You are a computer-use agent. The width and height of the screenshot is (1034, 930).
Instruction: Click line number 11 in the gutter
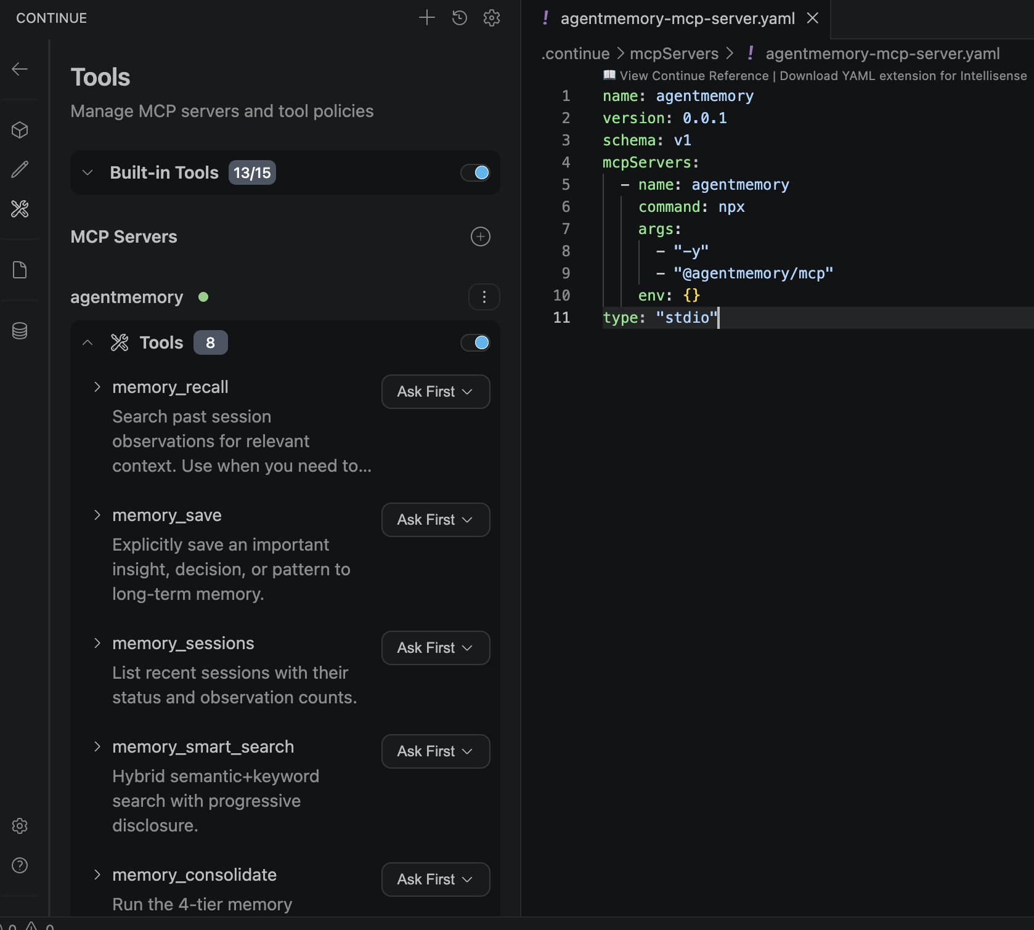(561, 318)
